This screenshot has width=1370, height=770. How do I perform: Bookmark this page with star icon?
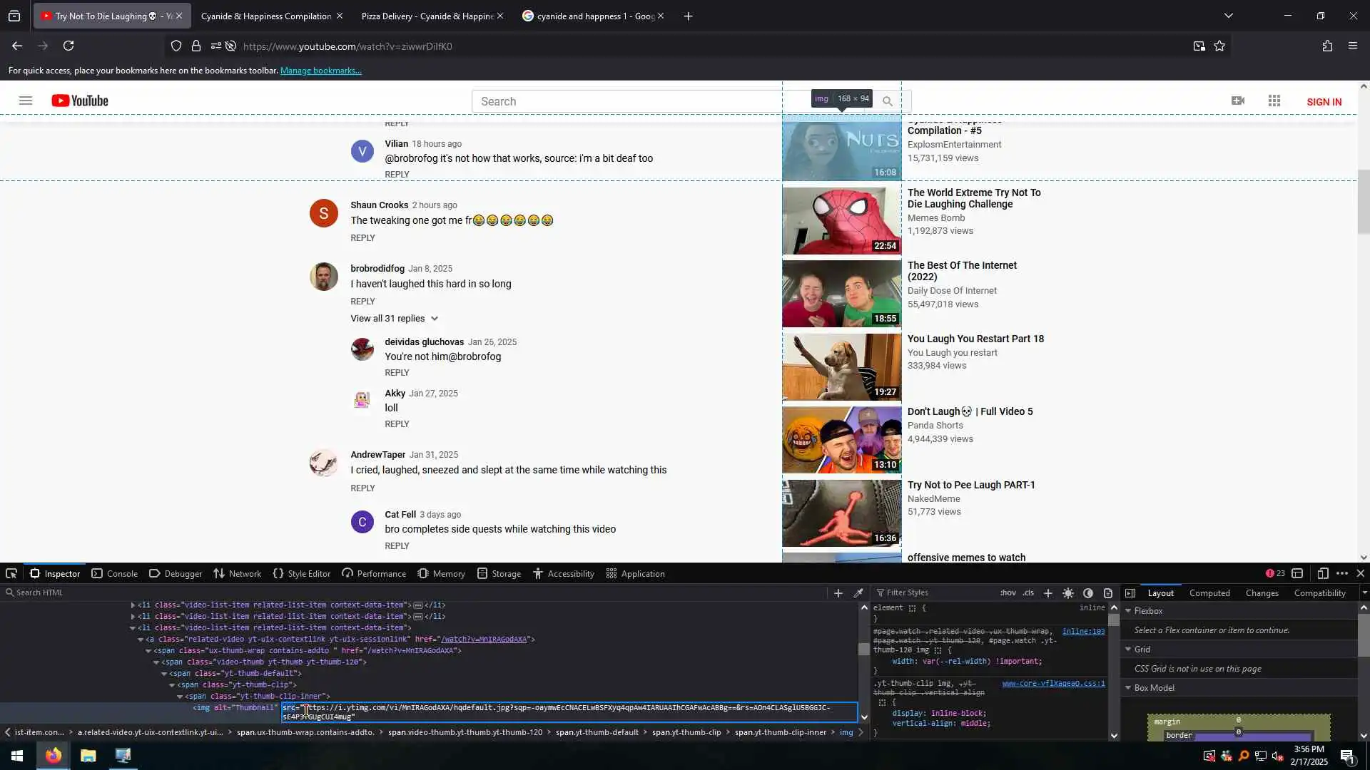[1219, 46]
